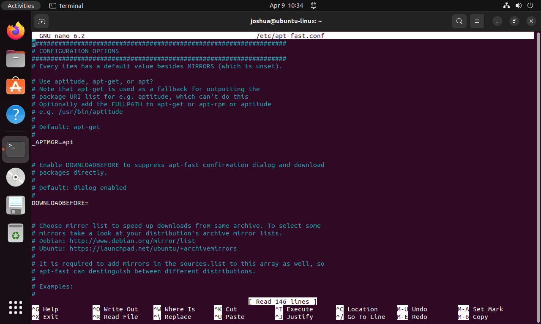Viewport: 541px width, 324px height.
Task: Click the joshua@ubuntu-linux window title
Action: coord(286,21)
